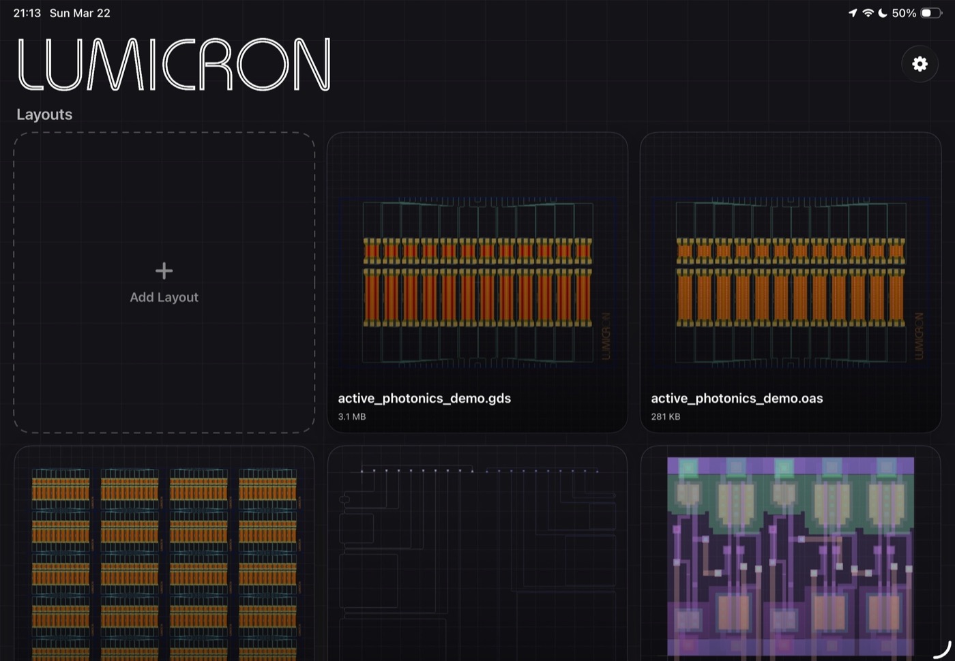Open the purple and green chip layout card

point(791,553)
